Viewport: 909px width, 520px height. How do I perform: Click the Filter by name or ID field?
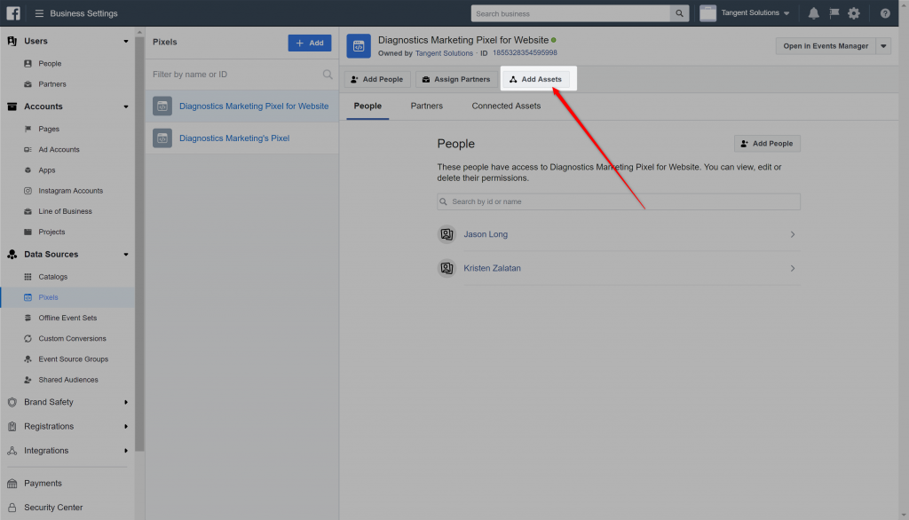(241, 75)
